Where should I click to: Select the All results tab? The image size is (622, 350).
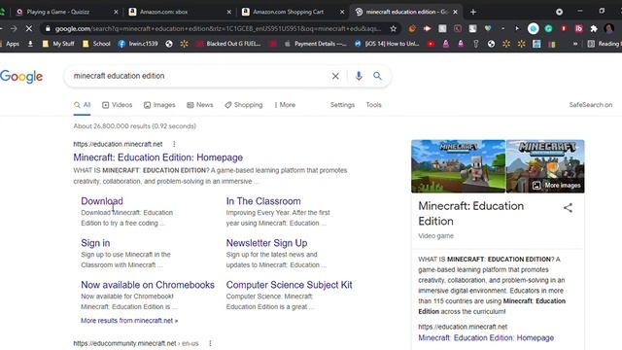coord(82,105)
